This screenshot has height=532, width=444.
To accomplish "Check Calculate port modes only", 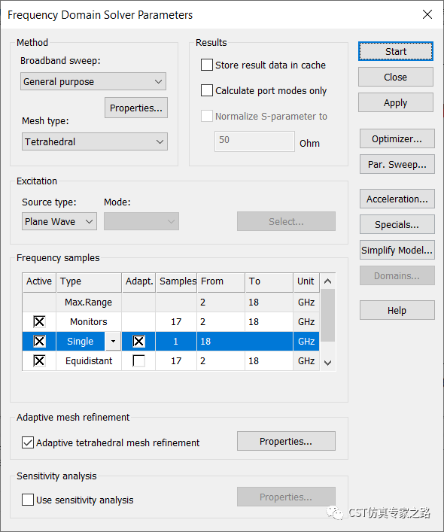I will tap(207, 90).
